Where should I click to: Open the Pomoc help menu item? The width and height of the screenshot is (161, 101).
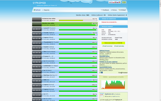click(114, 10)
